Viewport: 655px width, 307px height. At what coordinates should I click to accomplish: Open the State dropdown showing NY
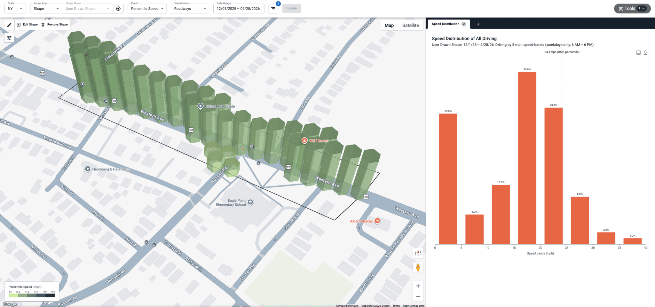pyautogui.click(x=15, y=9)
